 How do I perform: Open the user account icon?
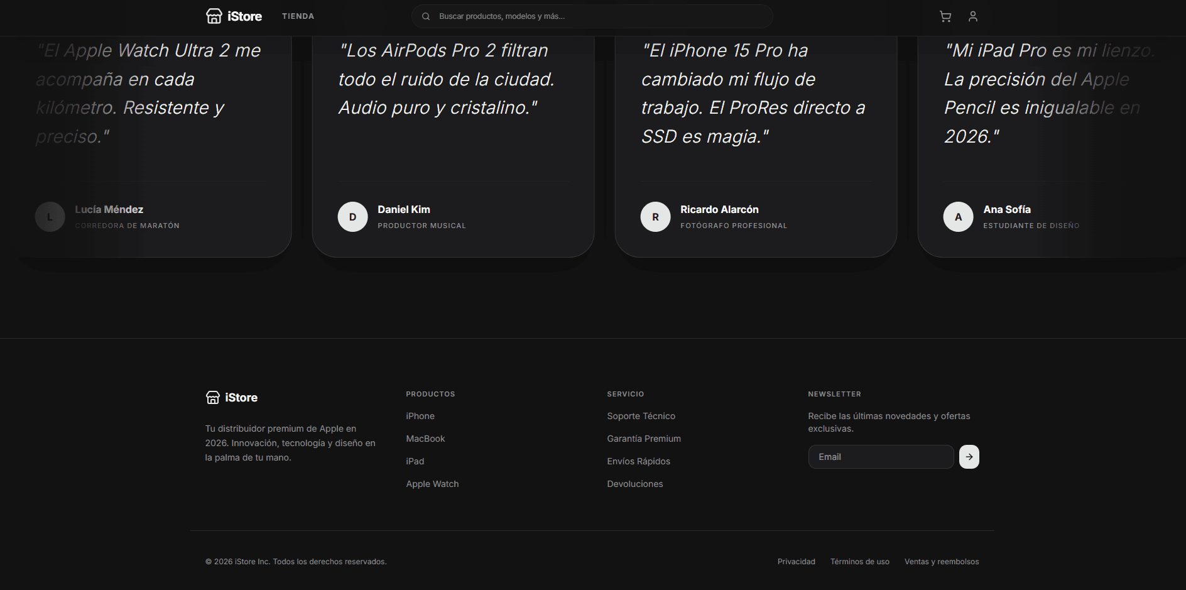tap(973, 16)
